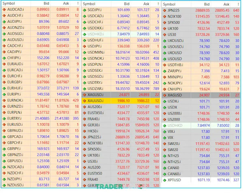
Task: Click the Ask header in the AUDCAD.i panel
Action: (66, 3)
